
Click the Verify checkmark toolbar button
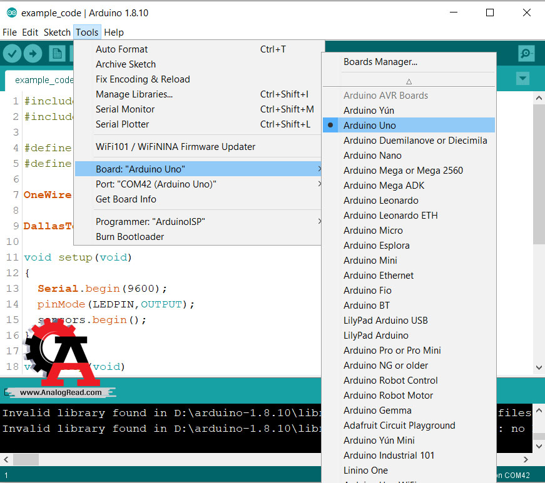click(12, 54)
